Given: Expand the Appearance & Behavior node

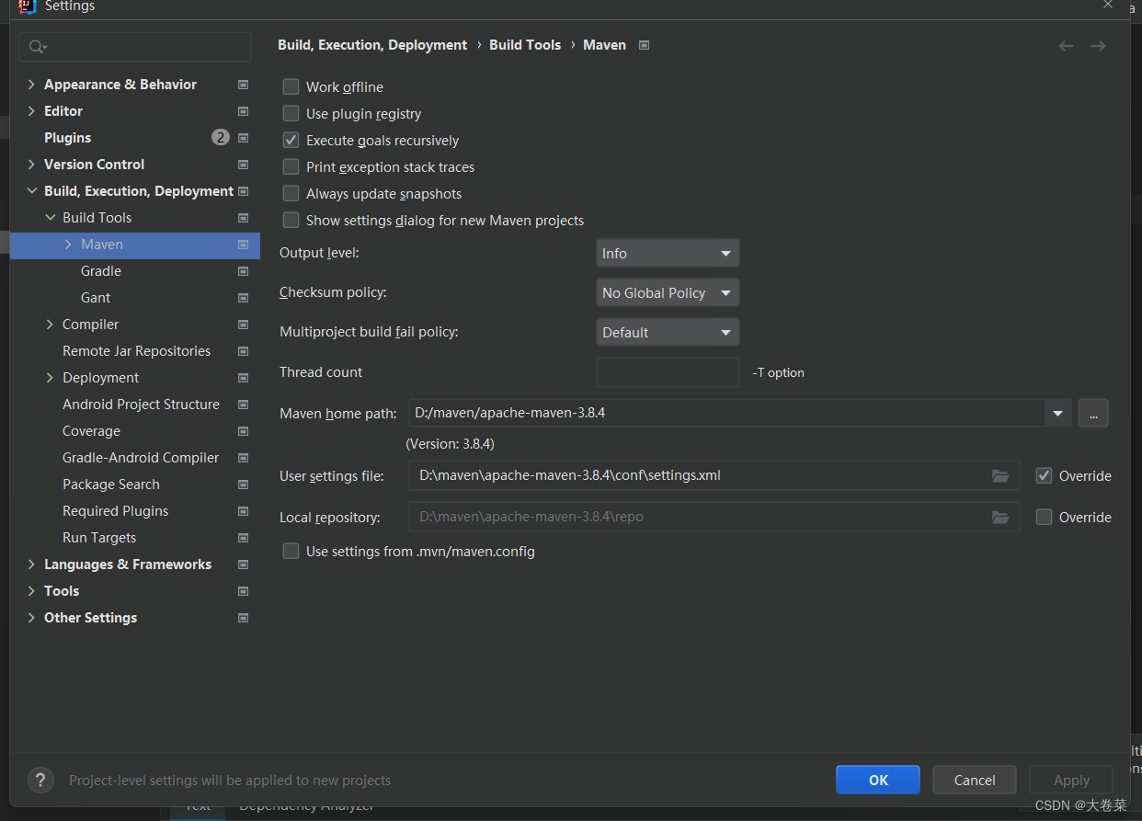Looking at the screenshot, I should 31,85.
